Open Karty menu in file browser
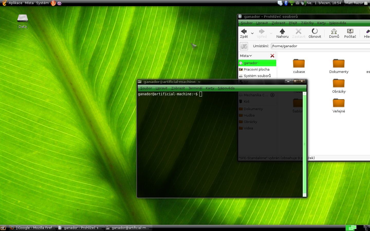The width and height of the screenshot is (370, 231). point(321,23)
